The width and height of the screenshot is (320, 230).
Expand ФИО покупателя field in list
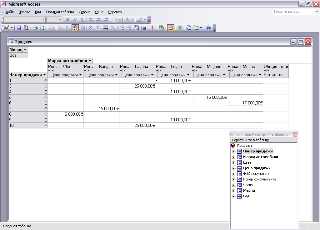[x=233, y=174]
